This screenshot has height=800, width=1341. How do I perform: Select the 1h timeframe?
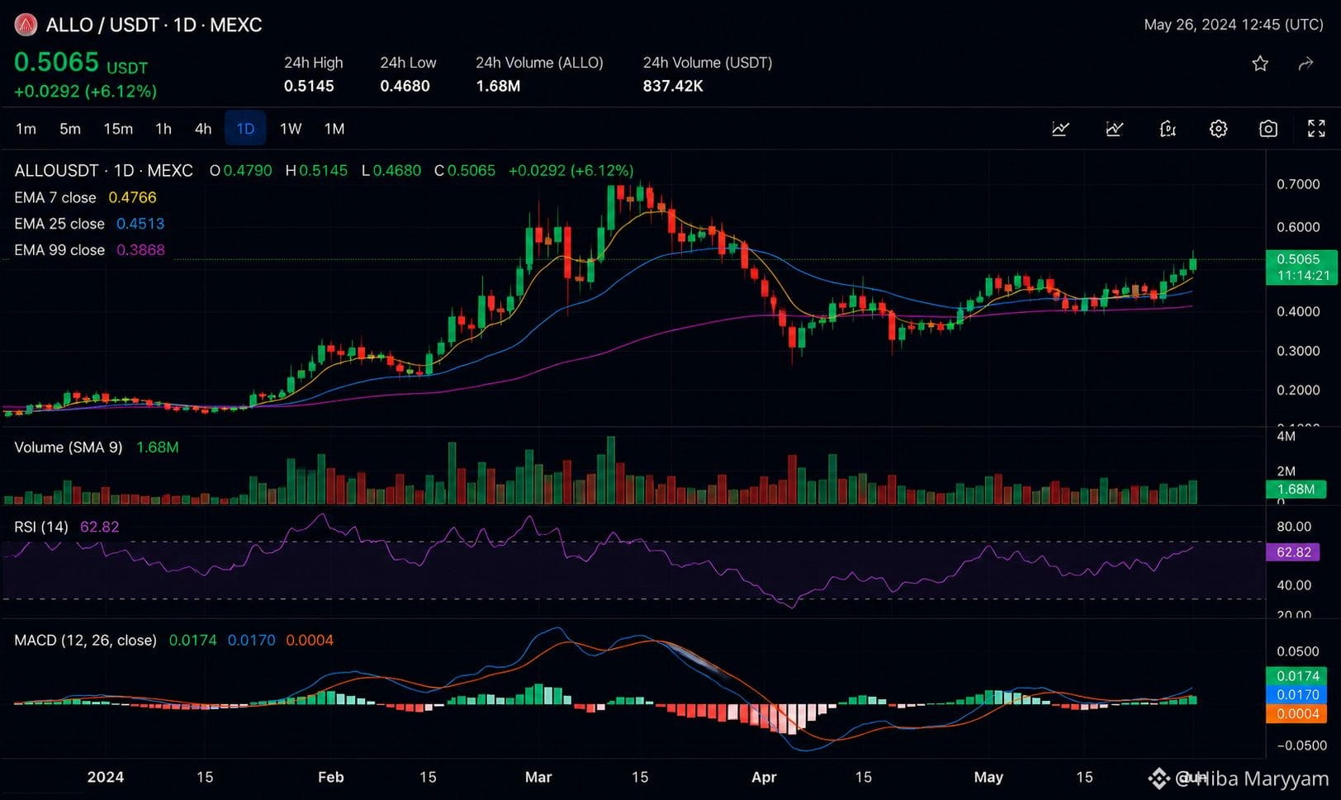pos(163,129)
